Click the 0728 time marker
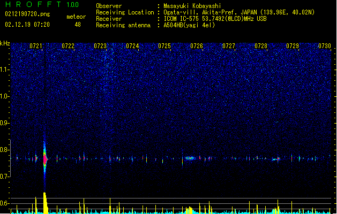337x214 pixels. pos(261,46)
